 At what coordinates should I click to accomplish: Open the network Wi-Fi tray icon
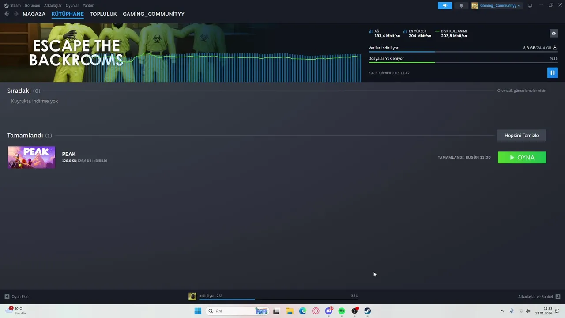521,311
